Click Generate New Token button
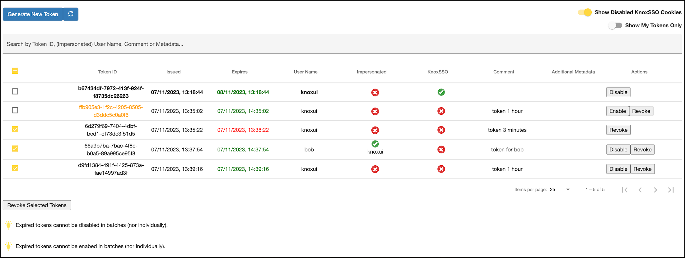The width and height of the screenshot is (685, 258). click(x=33, y=14)
